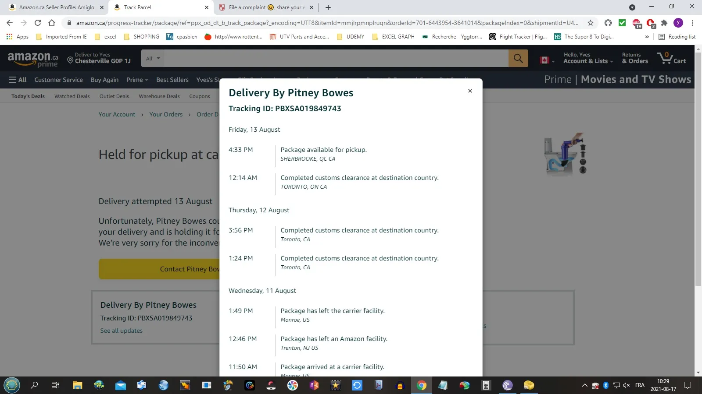
Task: Click the Amazon search magnifier button
Action: pyautogui.click(x=518, y=58)
